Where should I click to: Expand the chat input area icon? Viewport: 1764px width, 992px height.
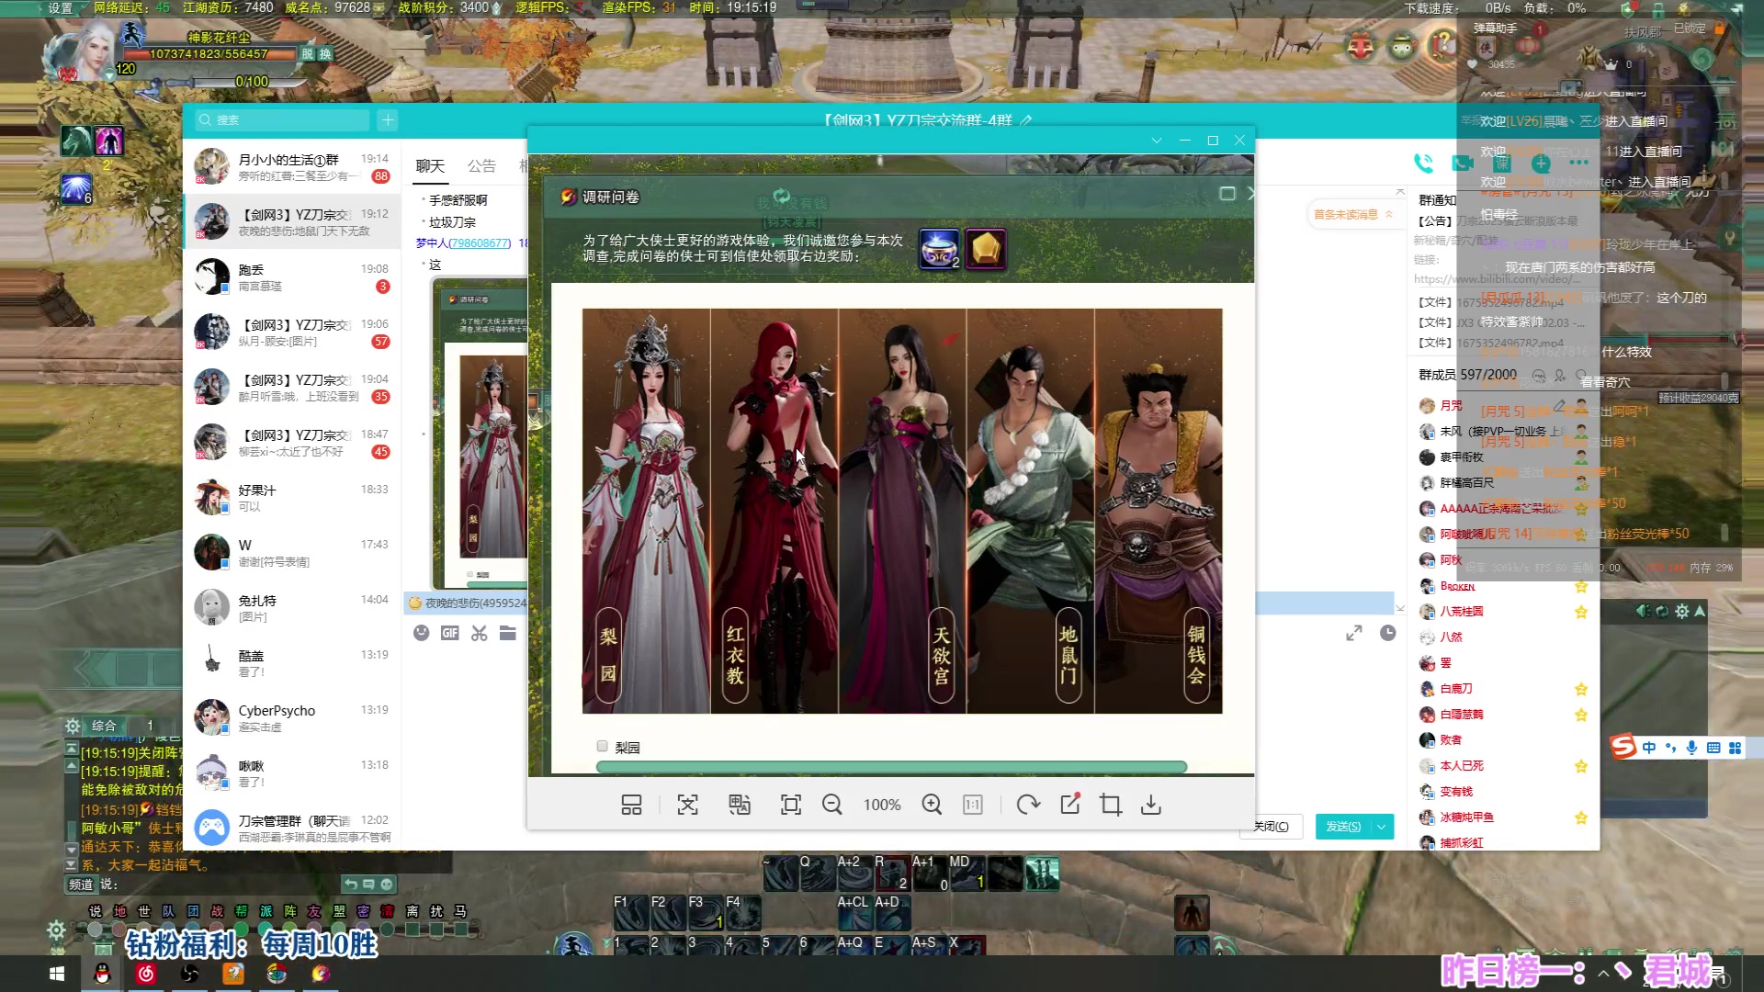click(x=1354, y=633)
